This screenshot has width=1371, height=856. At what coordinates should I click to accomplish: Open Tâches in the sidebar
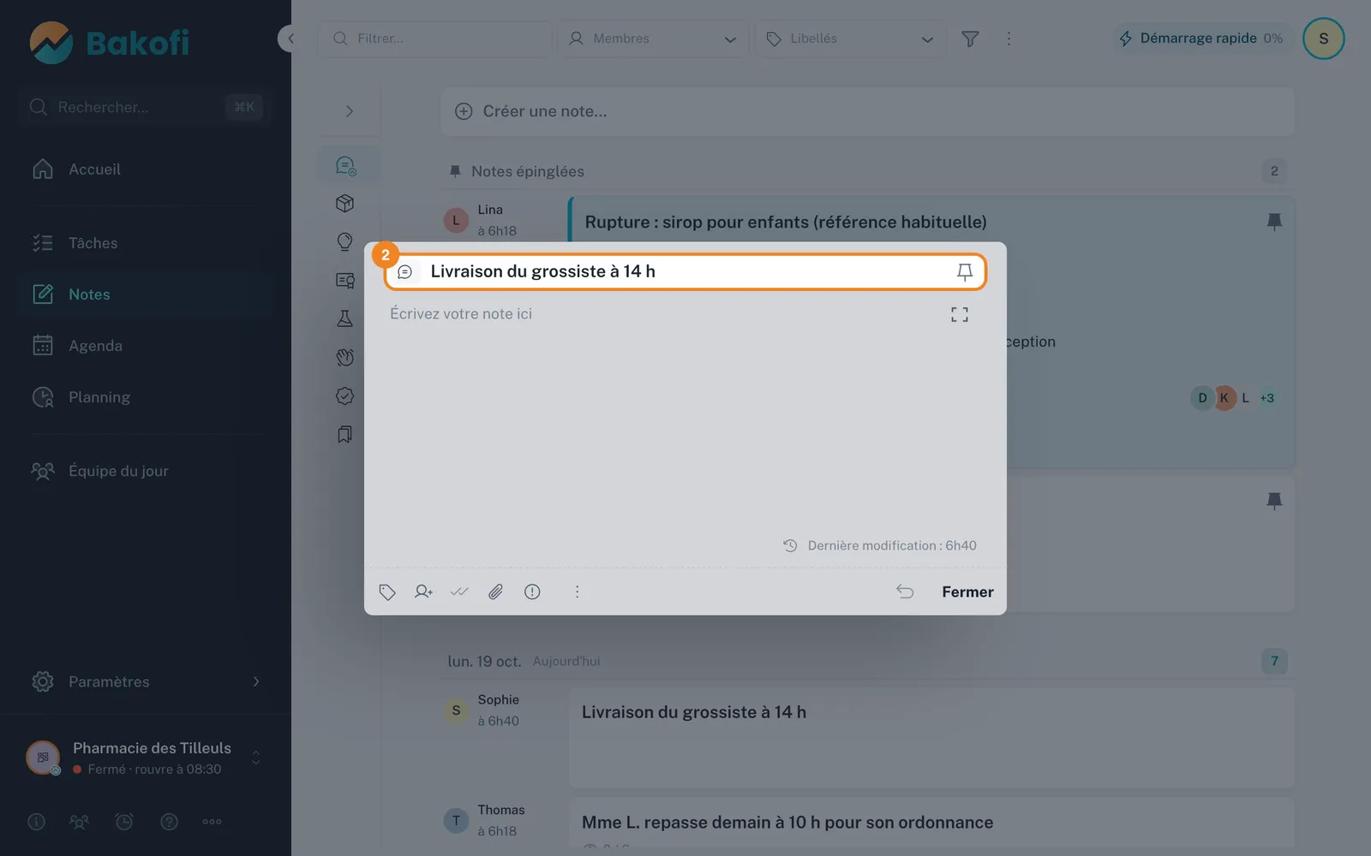click(x=146, y=243)
